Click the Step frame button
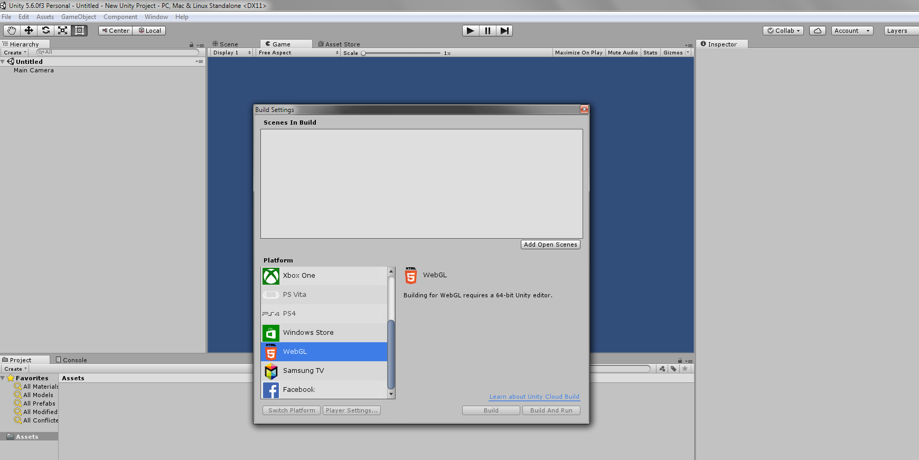 point(504,31)
